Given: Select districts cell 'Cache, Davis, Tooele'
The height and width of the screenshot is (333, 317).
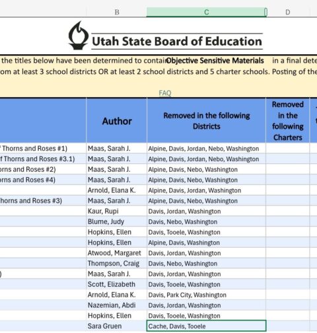Looking at the screenshot, I should tap(206, 326).
